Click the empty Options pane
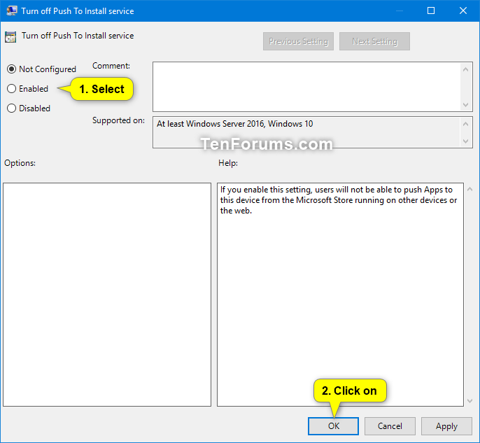The height and width of the screenshot is (443, 480). coord(107,295)
